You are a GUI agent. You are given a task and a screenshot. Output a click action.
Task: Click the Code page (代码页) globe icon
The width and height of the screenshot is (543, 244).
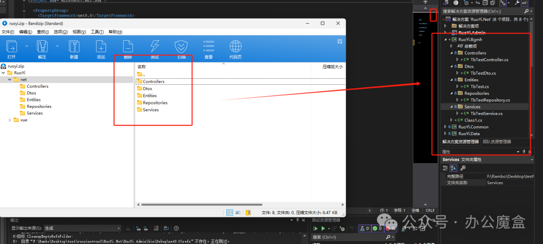235,47
